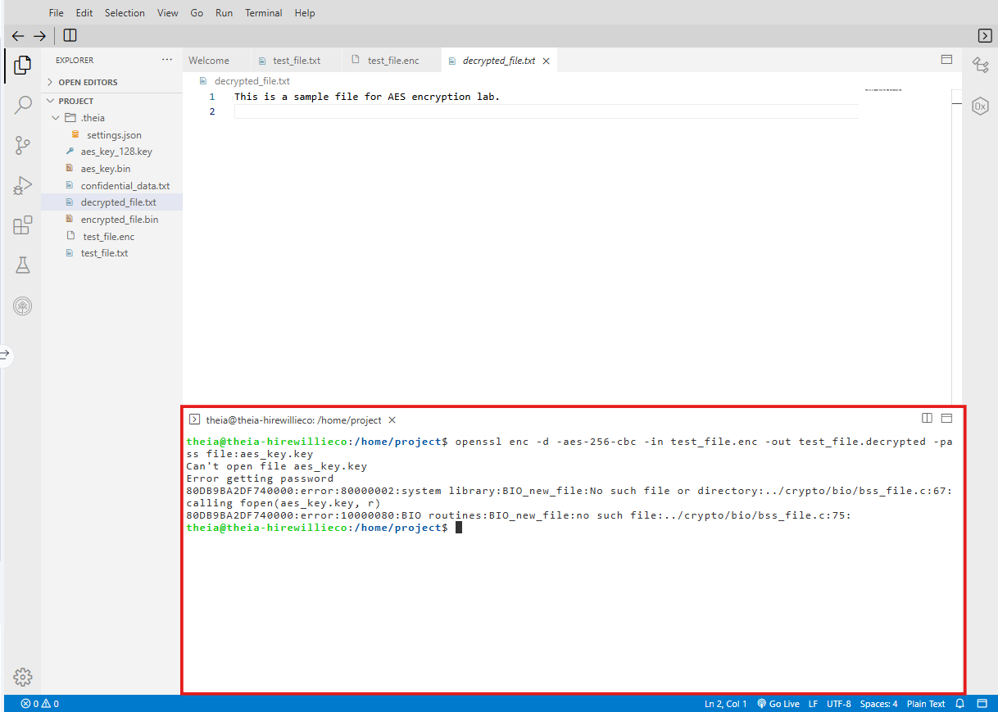The image size is (998, 712).
Task: Open the Go menu
Action: pyautogui.click(x=197, y=13)
